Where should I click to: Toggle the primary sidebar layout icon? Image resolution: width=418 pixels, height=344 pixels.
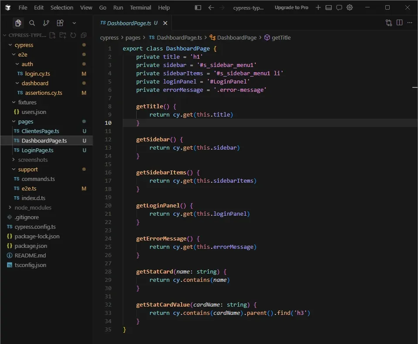pos(198,8)
